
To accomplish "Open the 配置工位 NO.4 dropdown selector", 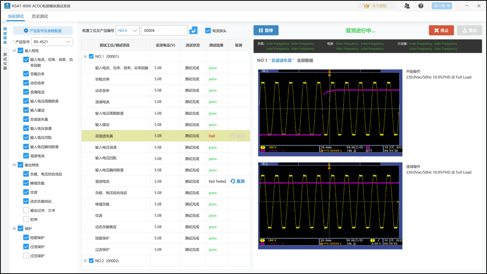I will click(x=127, y=30).
